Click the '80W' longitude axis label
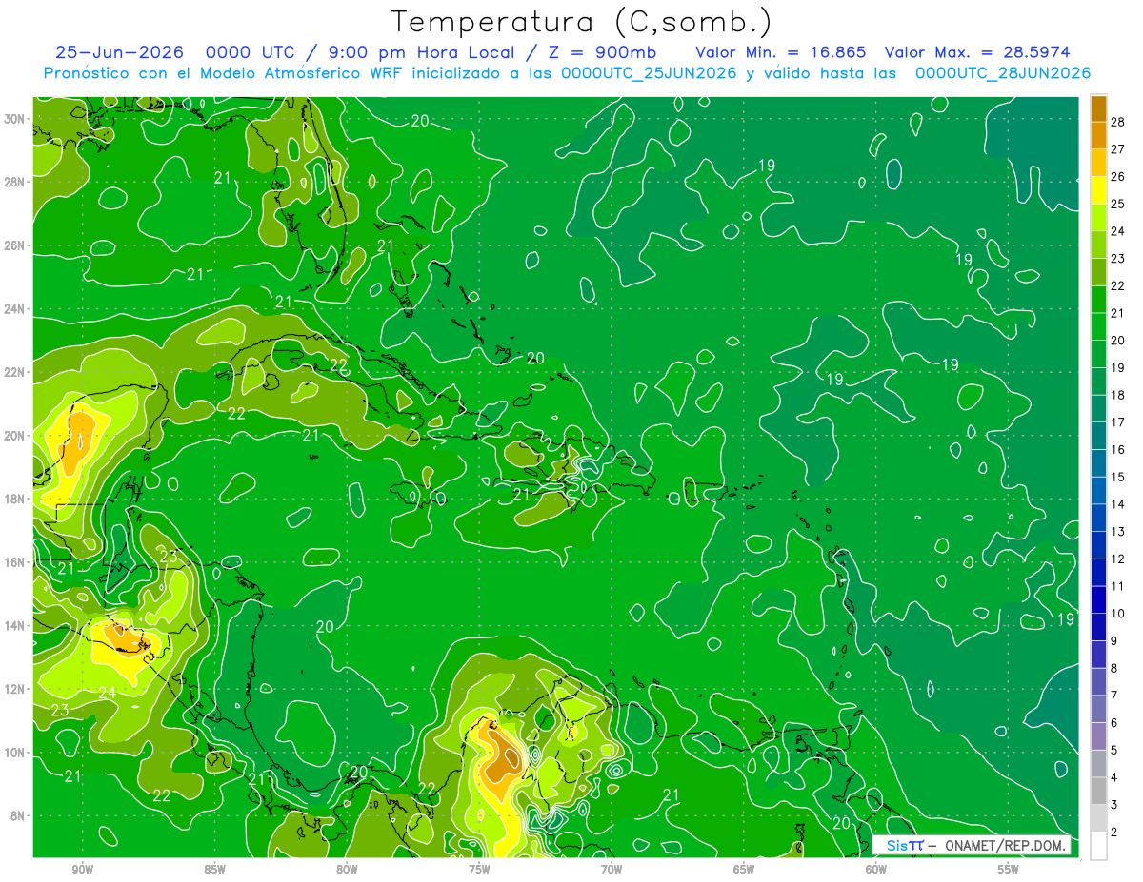This screenshot has width=1143, height=882. coord(347,870)
